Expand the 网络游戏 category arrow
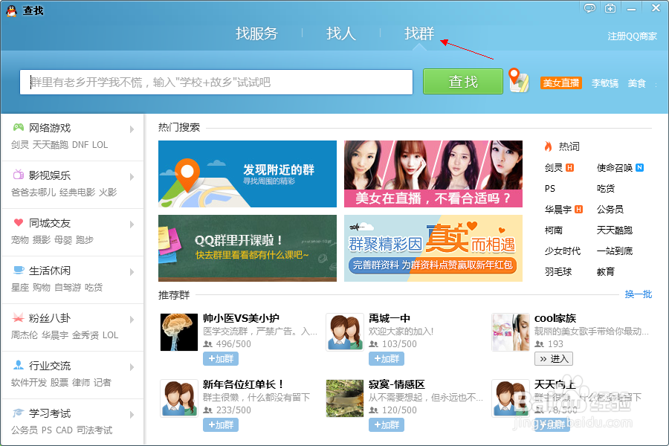The image size is (669, 446). point(132,129)
